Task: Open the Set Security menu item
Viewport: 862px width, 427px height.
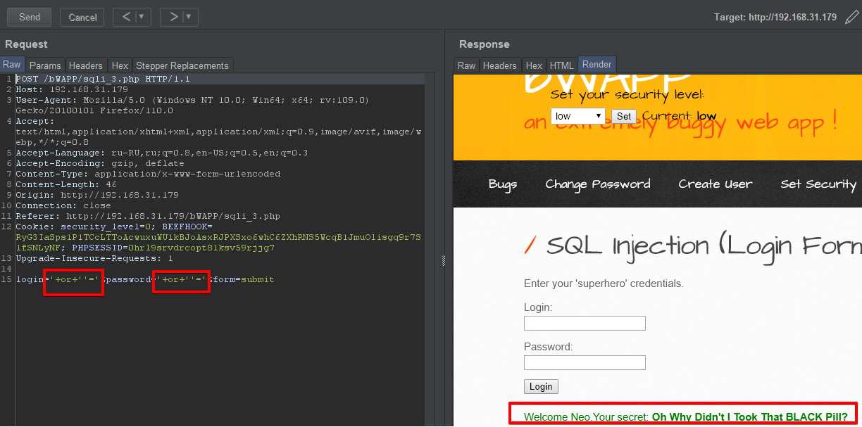Action: click(x=818, y=184)
